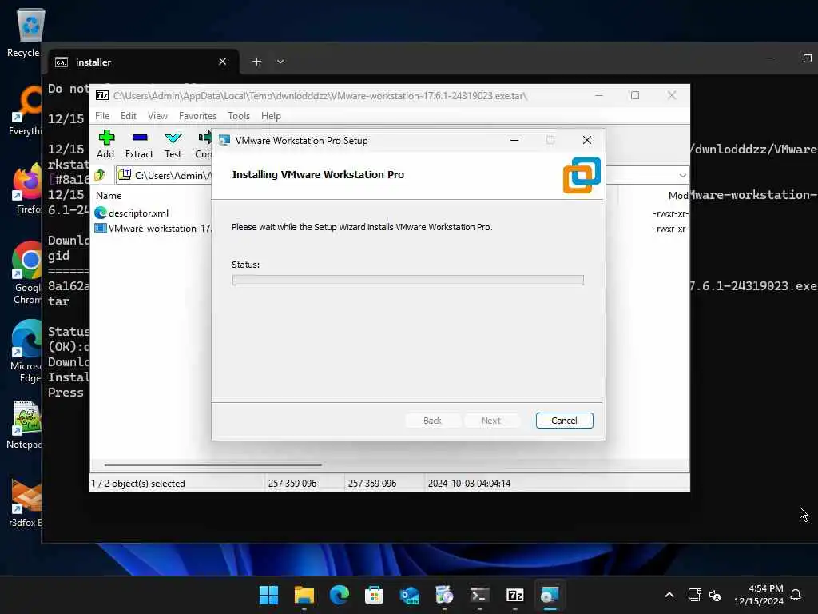Image resolution: width=818 pixels, height=614 pixels.
Task: Close the installer terminal tab
Action: [222, 62]
